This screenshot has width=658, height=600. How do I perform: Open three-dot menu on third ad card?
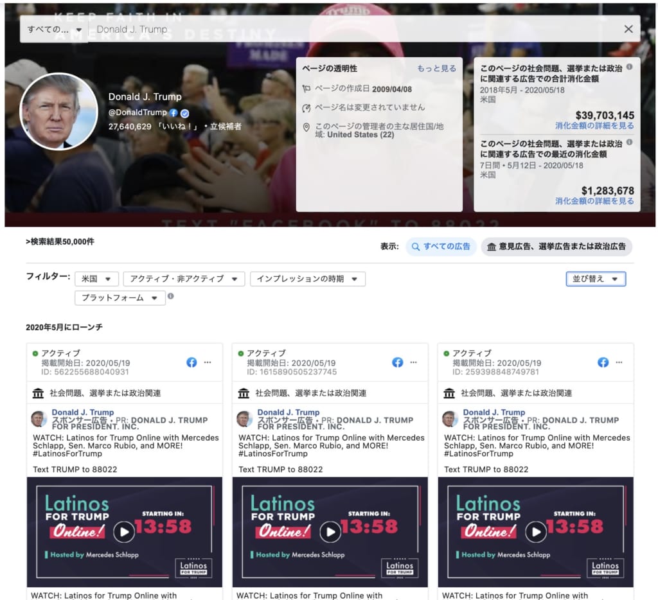click(x=618, y=362)
